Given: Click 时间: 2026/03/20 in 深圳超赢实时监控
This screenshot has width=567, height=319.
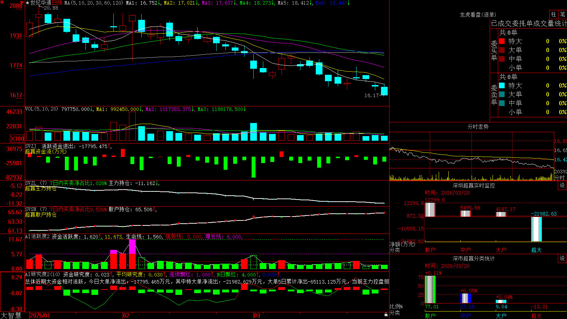Looking at the screenshot, I should tap(447, 193).
